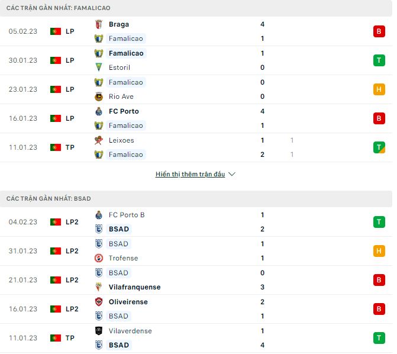Image resolution: width=397 pixels, height=354 pixels.
Task: Click the Leixoes team logo
Action: coord(99,140)
